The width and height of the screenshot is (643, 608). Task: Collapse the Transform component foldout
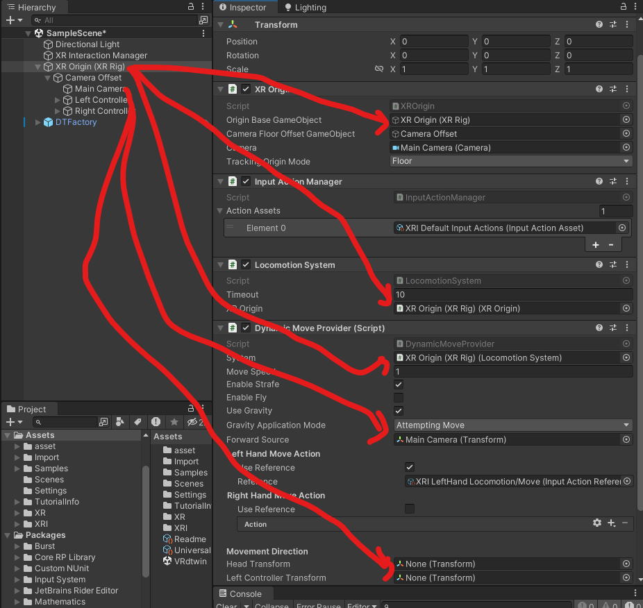tap(220, 25)
